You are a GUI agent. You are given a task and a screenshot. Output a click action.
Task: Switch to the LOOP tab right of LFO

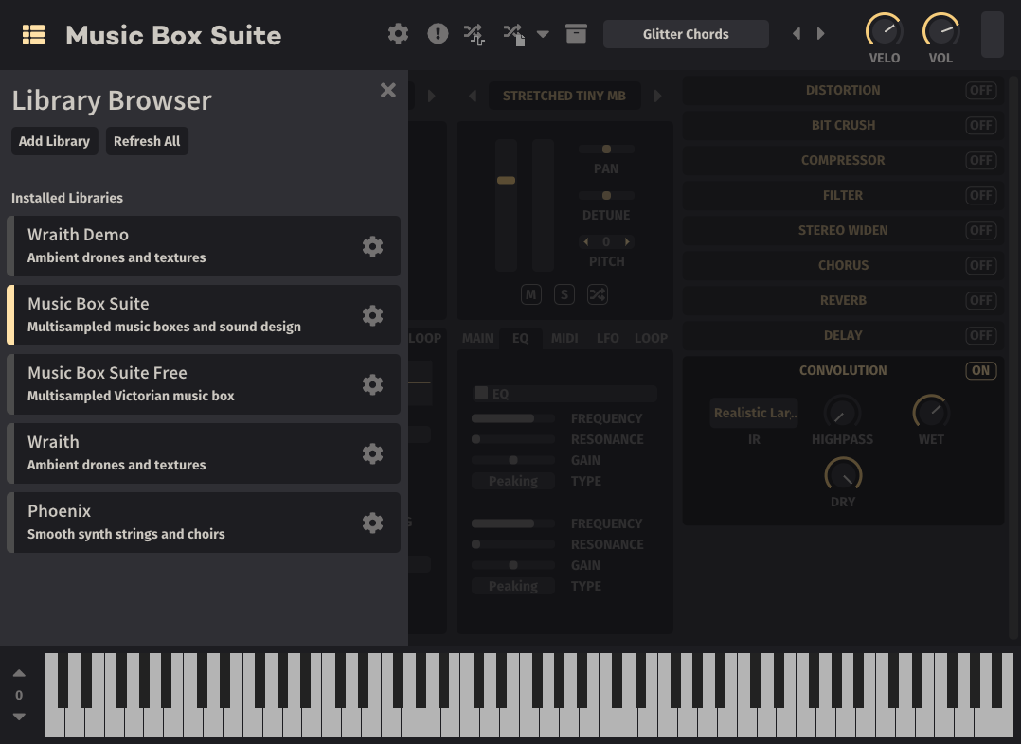652,338
